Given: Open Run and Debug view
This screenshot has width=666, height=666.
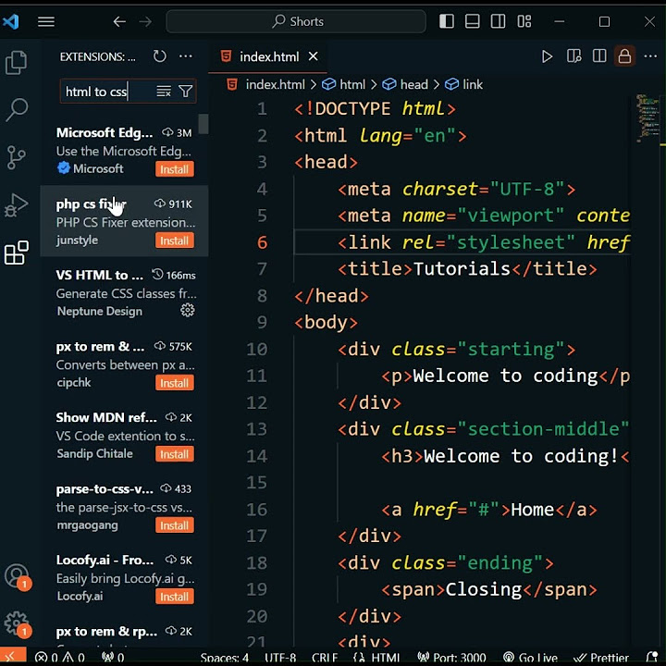Looking at the screenshot, I should (16, 205).
